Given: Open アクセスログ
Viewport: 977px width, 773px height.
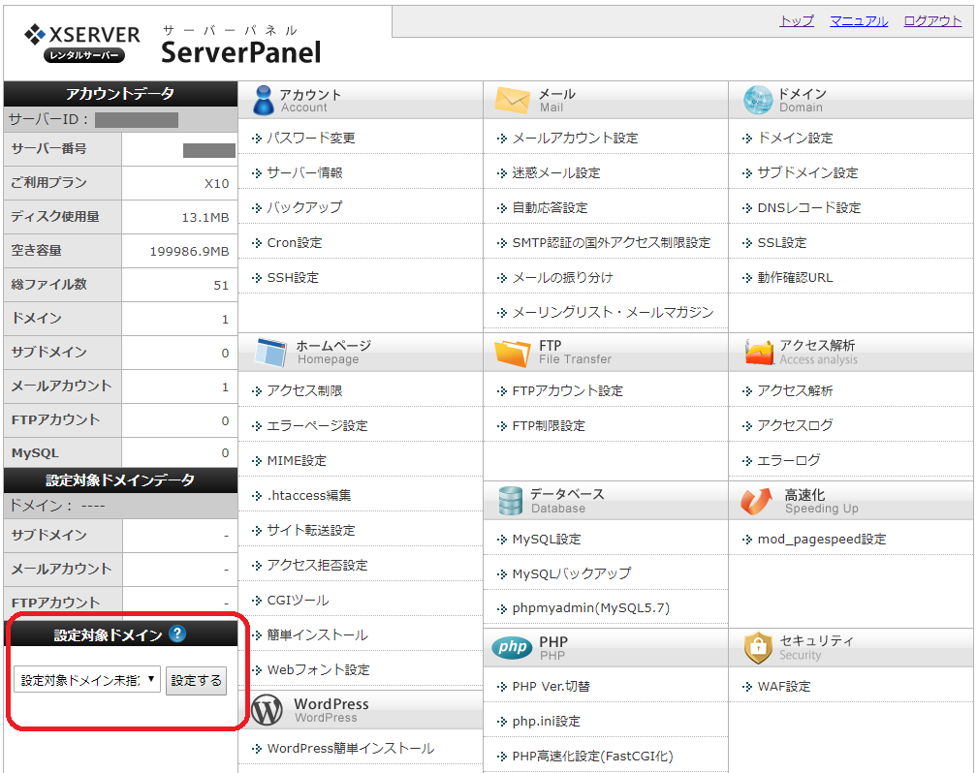Looking at the screenshot, I should tap(795, 425).
